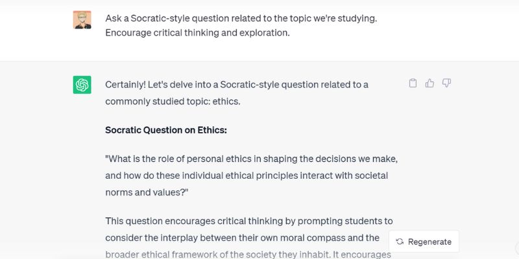519x259 pixels.
Task: Click the partial round button at bottom-right edge
Action: click(517, 247)
